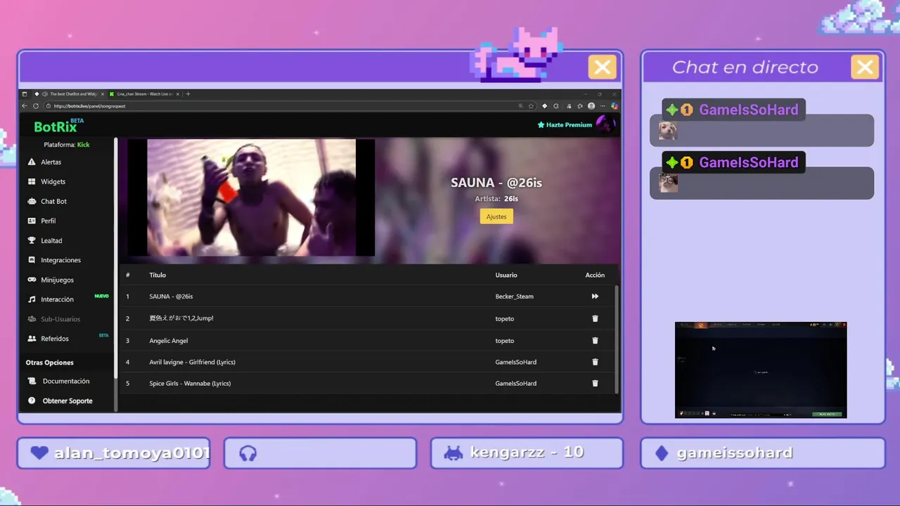Click the gameissohard bottom label
This screenshot has width=900, height=506.
[735, 453]
